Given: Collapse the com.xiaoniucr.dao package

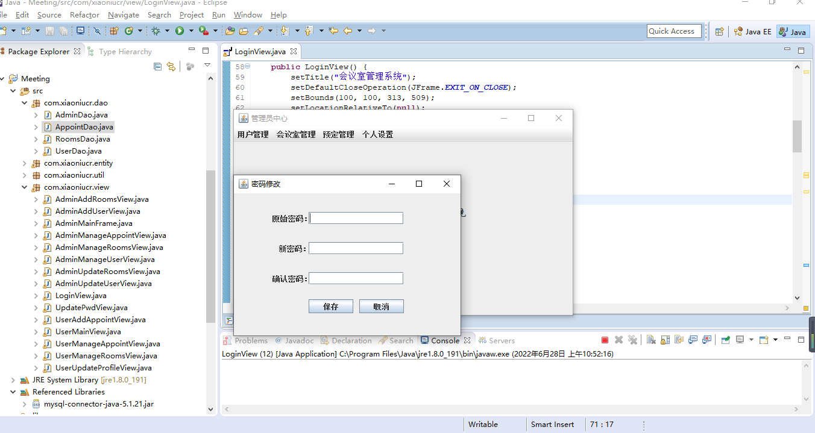Looking at the screenshot, I should pyautogui.click(x=25, y=103).
